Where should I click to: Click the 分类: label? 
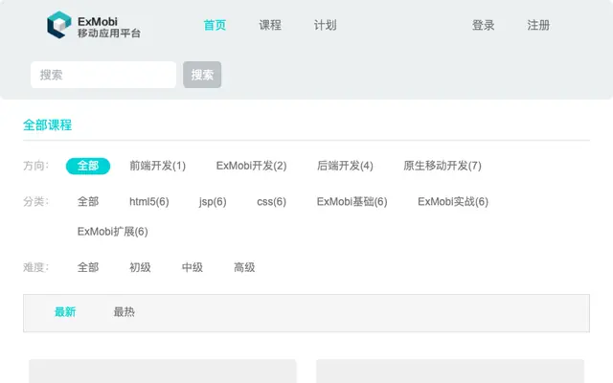36,202
